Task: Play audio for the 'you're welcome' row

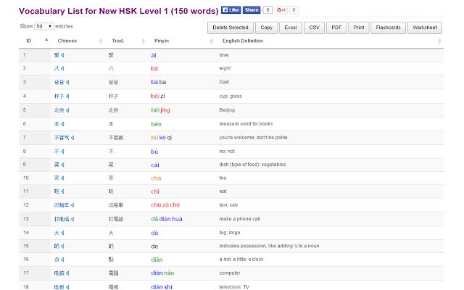Action: [x=72, y=138]
